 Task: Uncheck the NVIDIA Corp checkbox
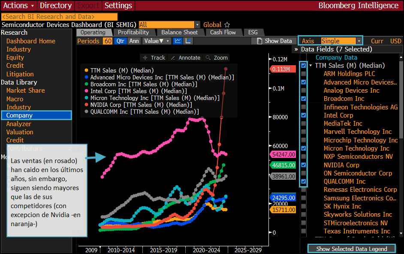[x=304, y=165]
